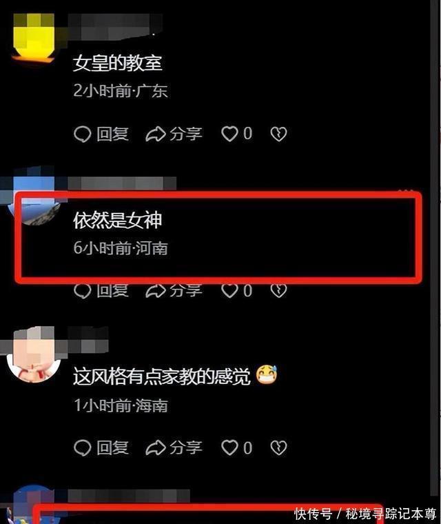Like the 依然是女神 comment with heart icon
The height and width of the screenshot is (524, 441).
[230, 291]
